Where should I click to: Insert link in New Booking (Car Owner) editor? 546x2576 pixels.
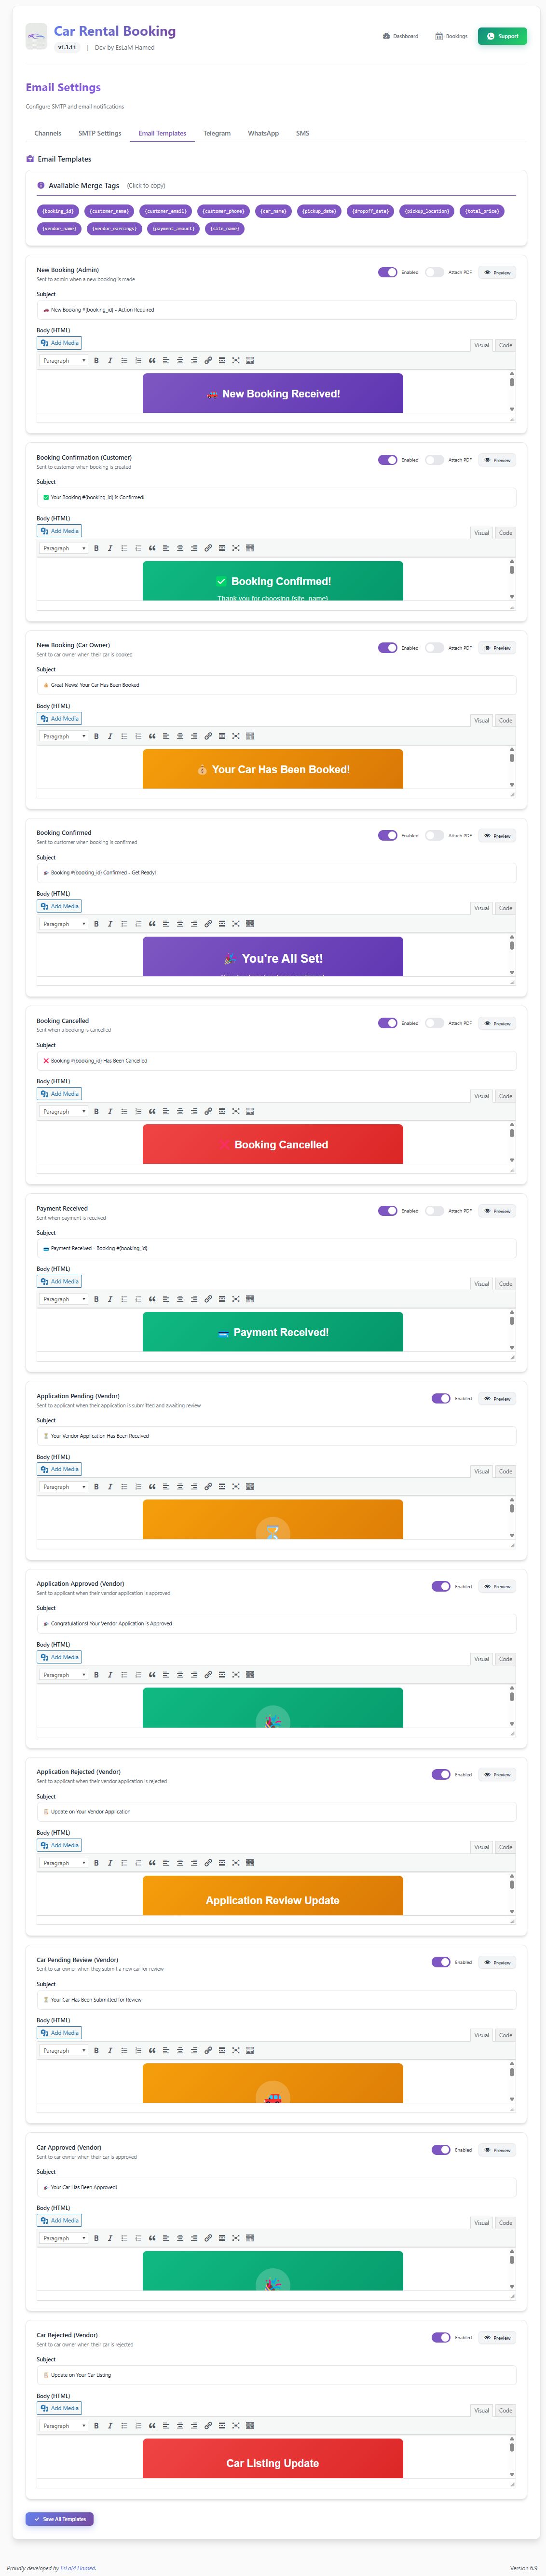tap(208, 736)
